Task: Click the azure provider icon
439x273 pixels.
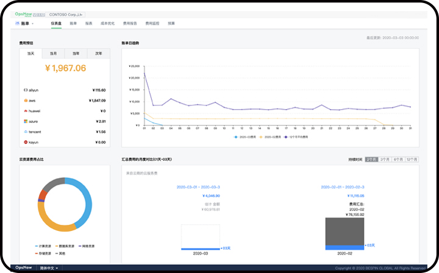Action: 26,121
